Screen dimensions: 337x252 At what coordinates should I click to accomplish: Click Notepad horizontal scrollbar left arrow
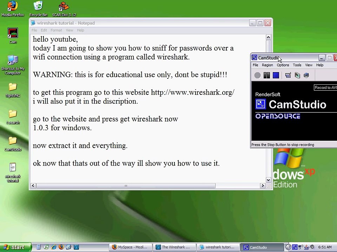point(33,185)
